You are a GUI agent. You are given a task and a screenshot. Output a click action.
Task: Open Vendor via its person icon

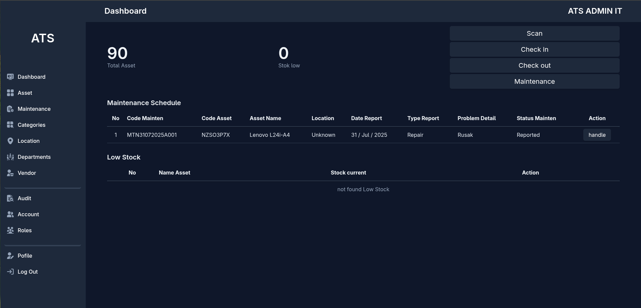pyautogui.click(x=10, y=173)
